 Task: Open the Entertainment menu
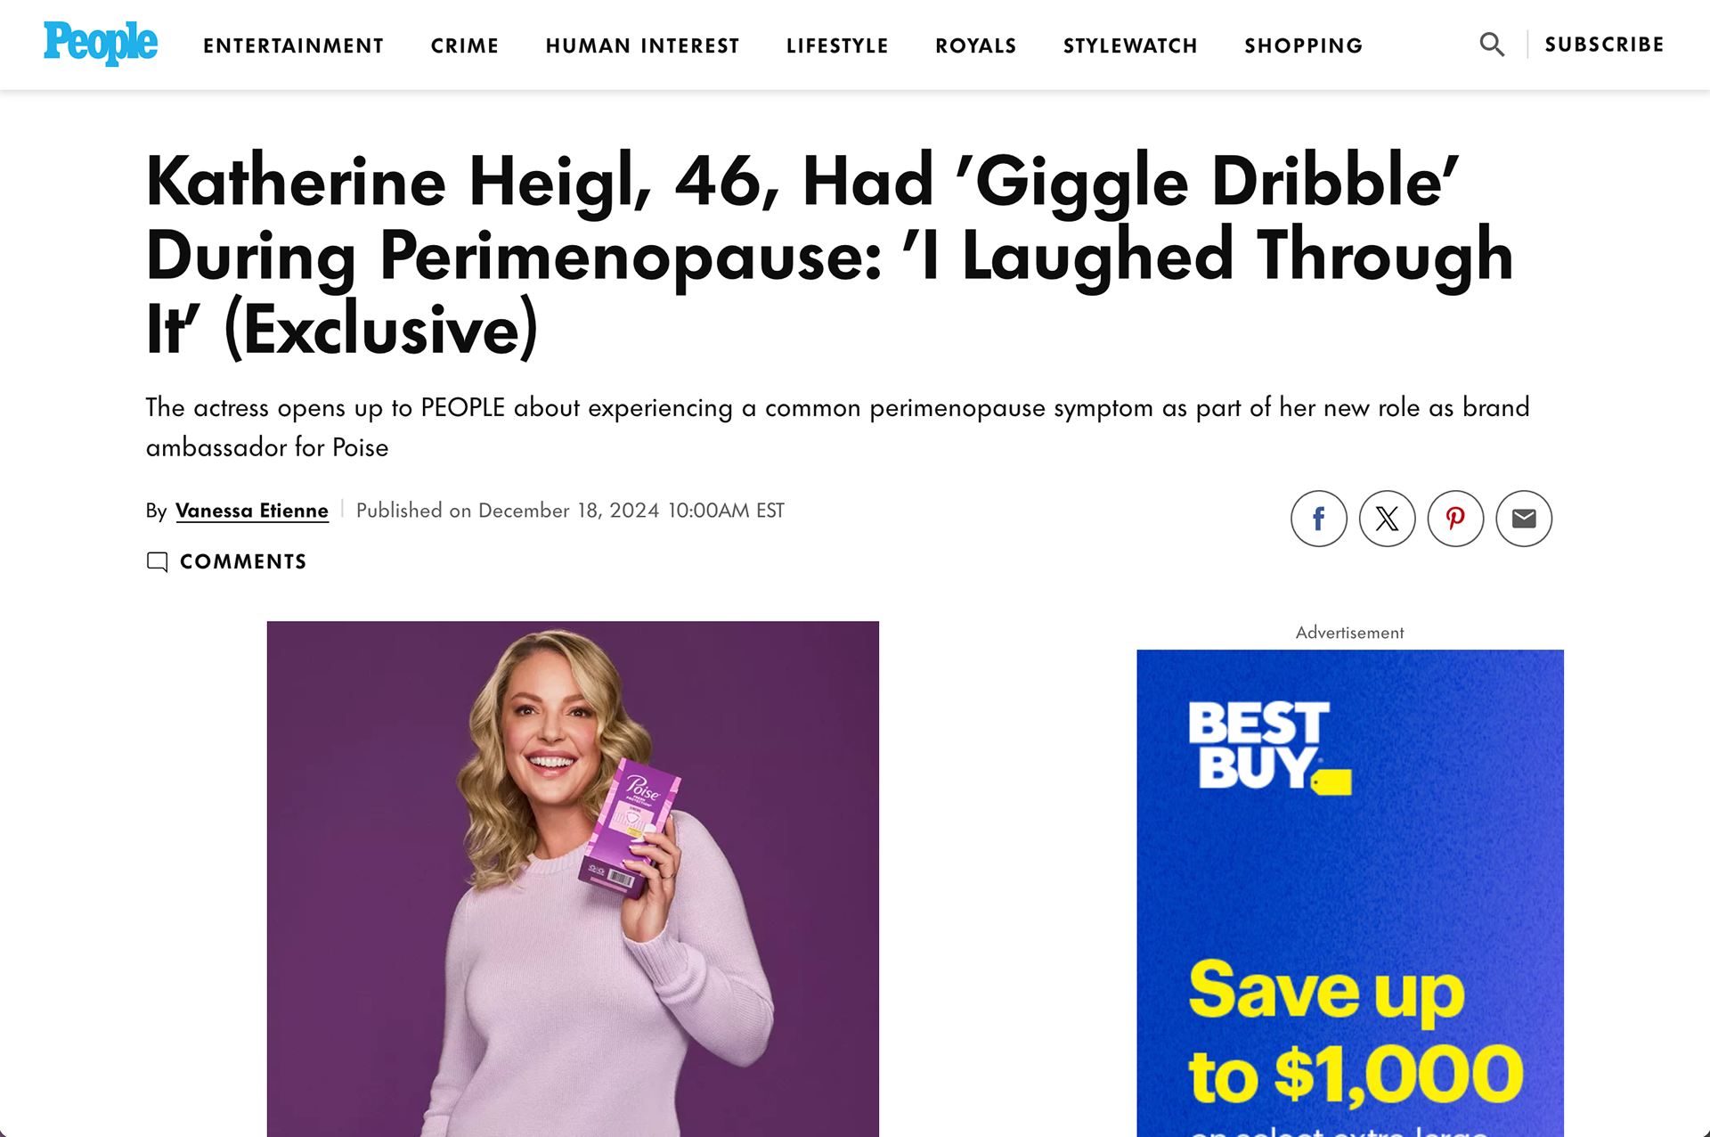[293, 45]
